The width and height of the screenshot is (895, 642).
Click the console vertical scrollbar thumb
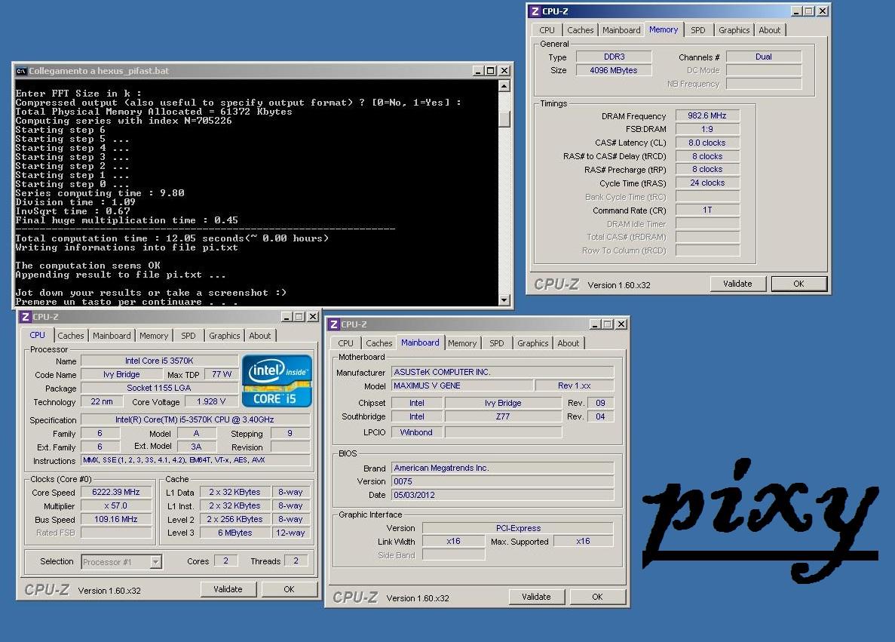click(504, 118)
